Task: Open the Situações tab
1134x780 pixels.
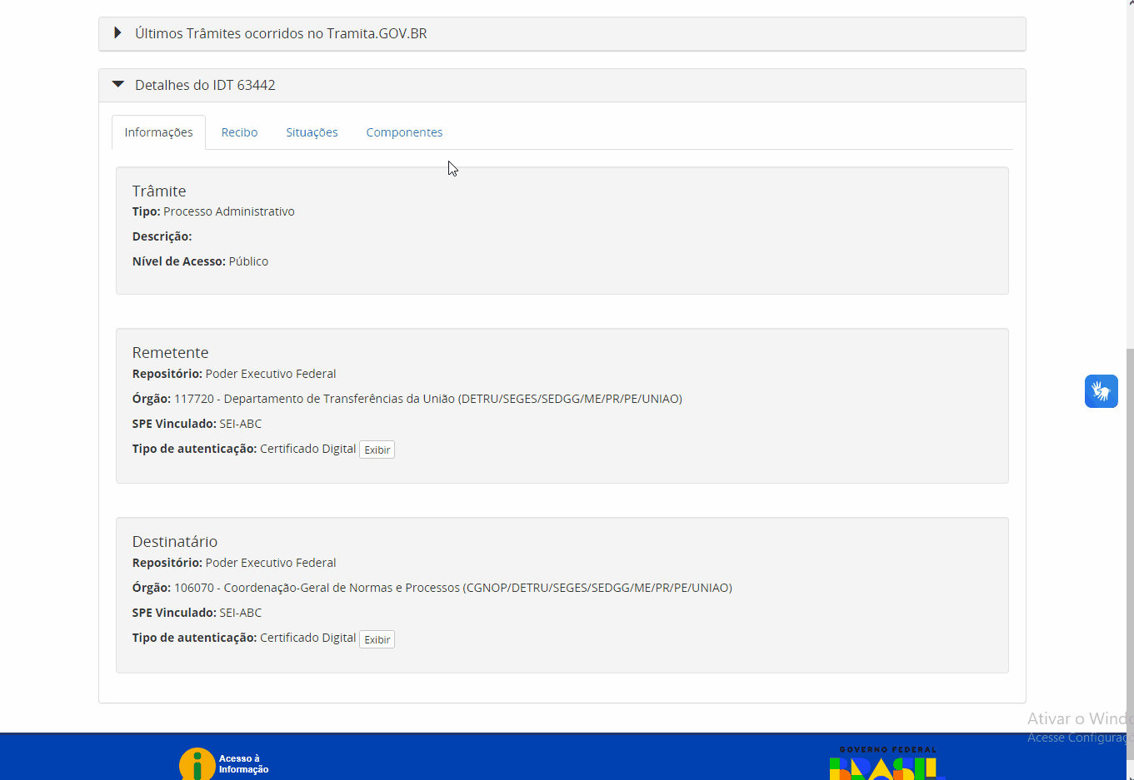Action: 312,132
